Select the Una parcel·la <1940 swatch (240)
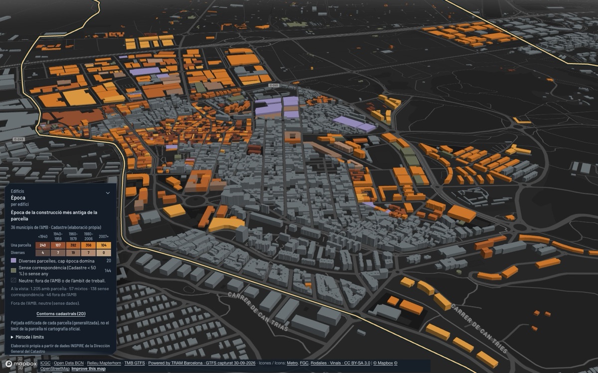The height and width of the screenshot is (373, 598). pyautogui.click(x=43, y=245)
